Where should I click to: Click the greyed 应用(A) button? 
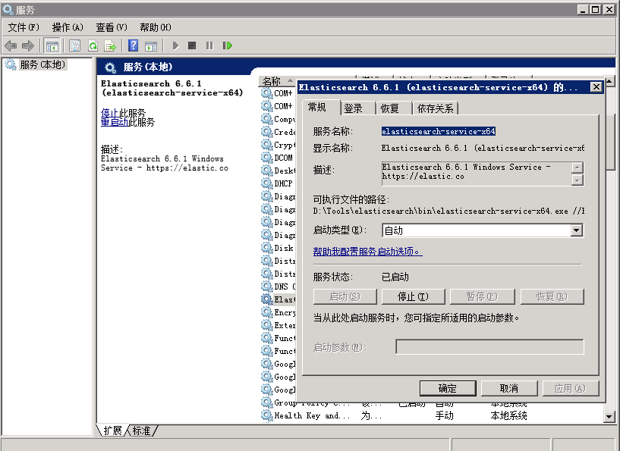(571, 388)
